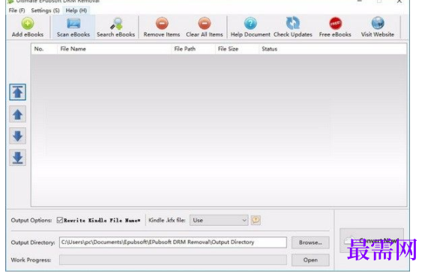Move item to top with the top arrow

[17, 92]
